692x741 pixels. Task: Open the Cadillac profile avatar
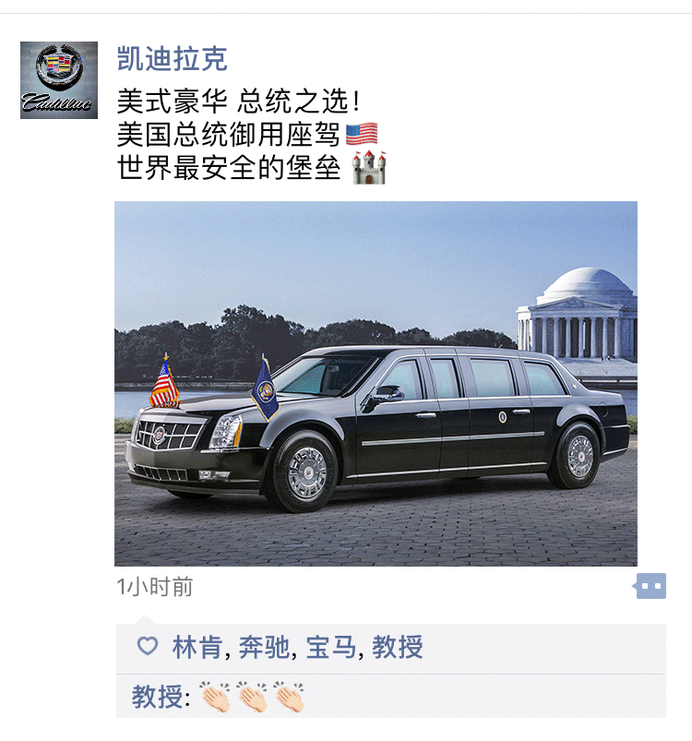(59, 80)
